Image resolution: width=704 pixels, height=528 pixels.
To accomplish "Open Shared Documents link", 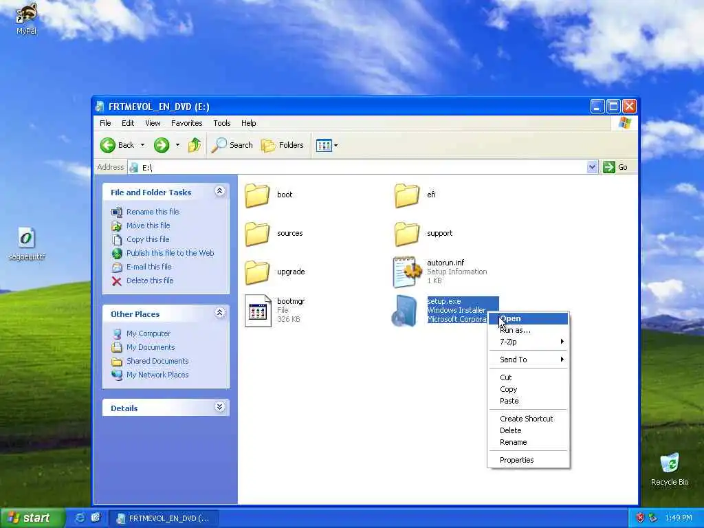I will coord(157,361).
